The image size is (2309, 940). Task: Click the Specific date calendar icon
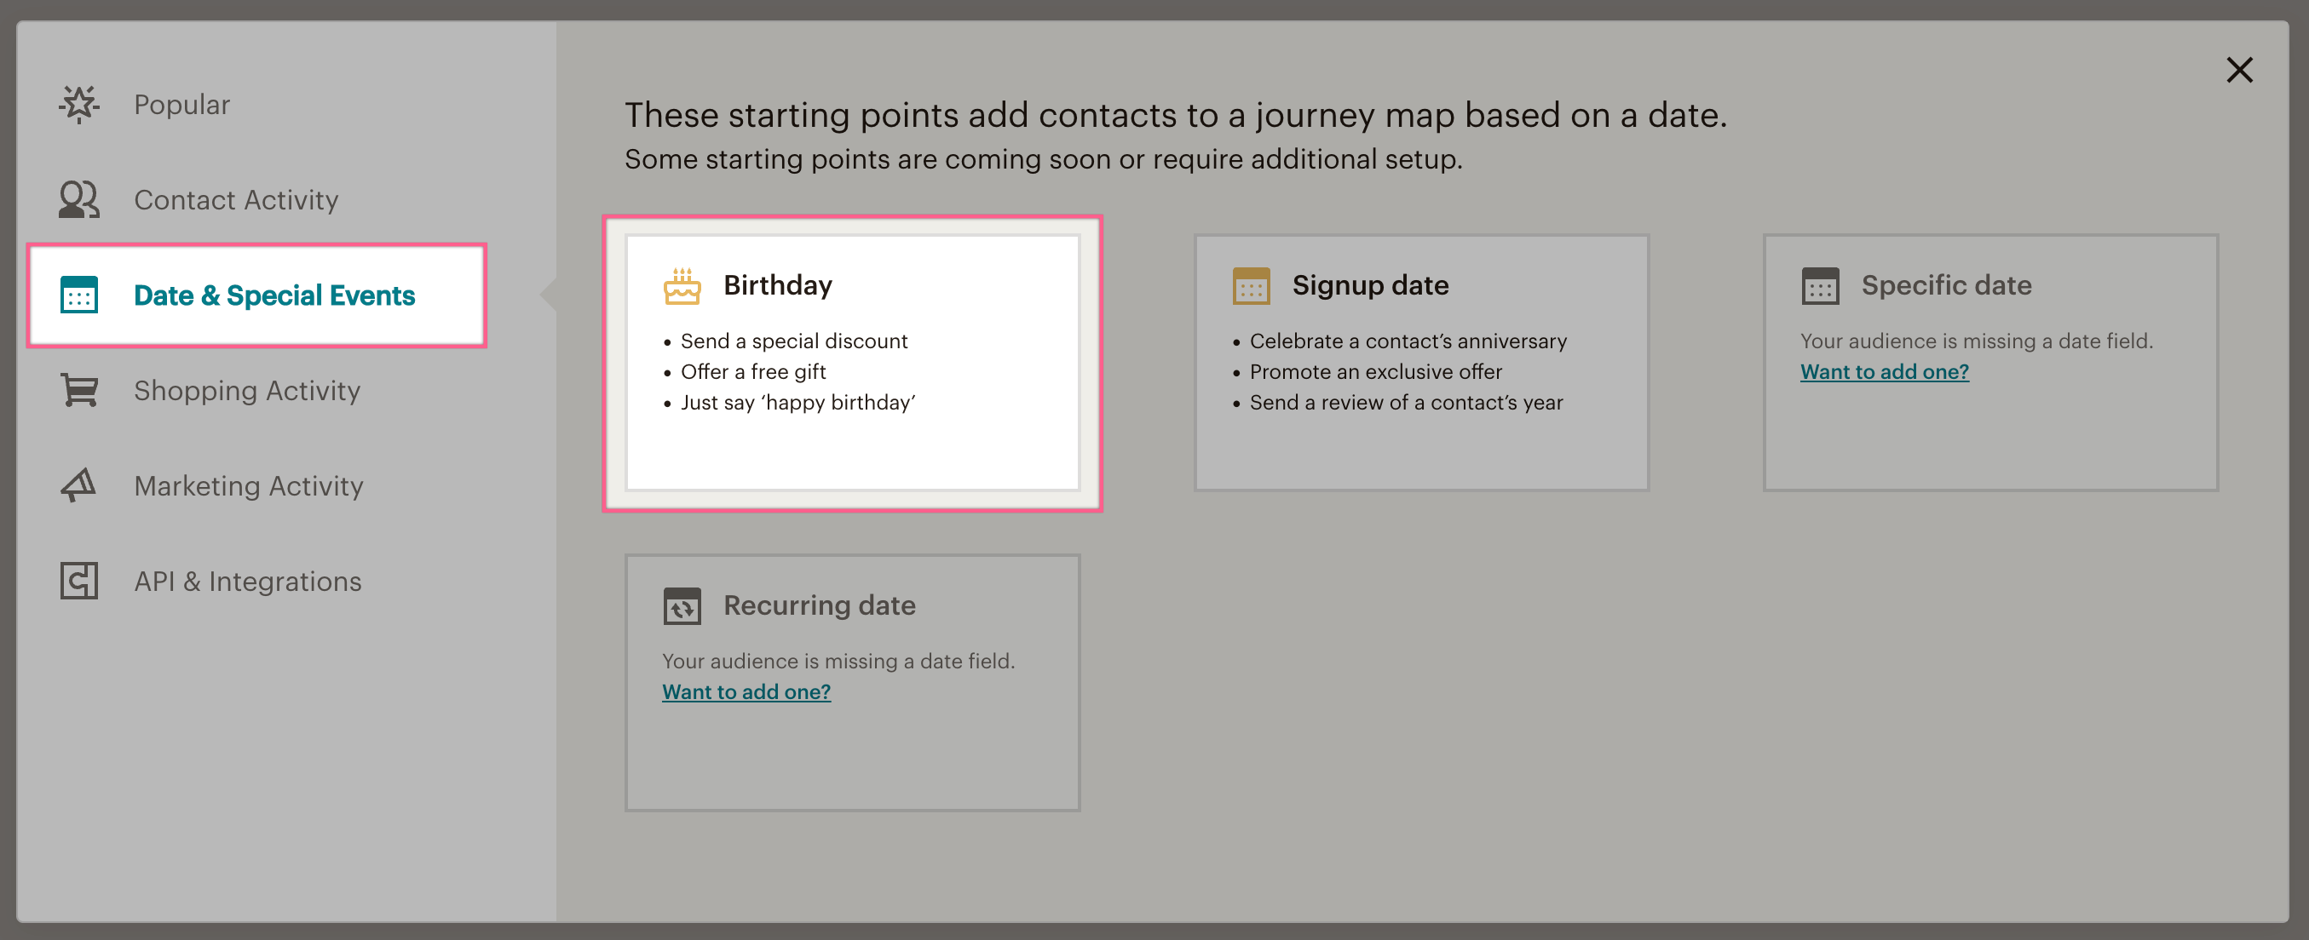point(1820,286)
